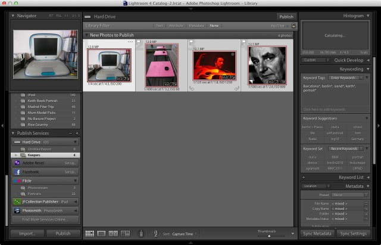Screen dimensions: 381x245
Task: Click the add keywords input field
Action: (335, 110)
